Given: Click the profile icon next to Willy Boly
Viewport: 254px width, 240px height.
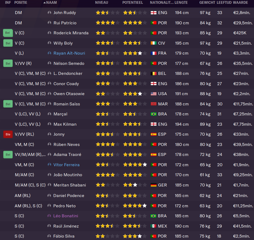Looking at the screenshot, I should pyautogui.click(x=49, y=43).
